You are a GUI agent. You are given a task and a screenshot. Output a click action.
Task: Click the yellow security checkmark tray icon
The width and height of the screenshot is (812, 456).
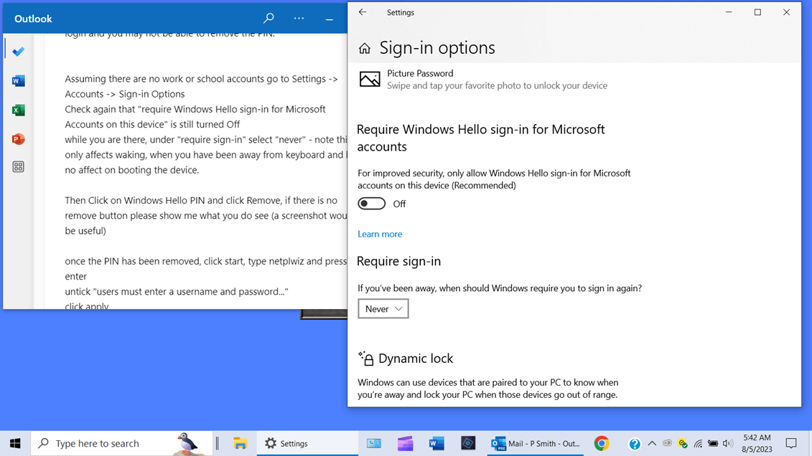click(x=683, y=444)
